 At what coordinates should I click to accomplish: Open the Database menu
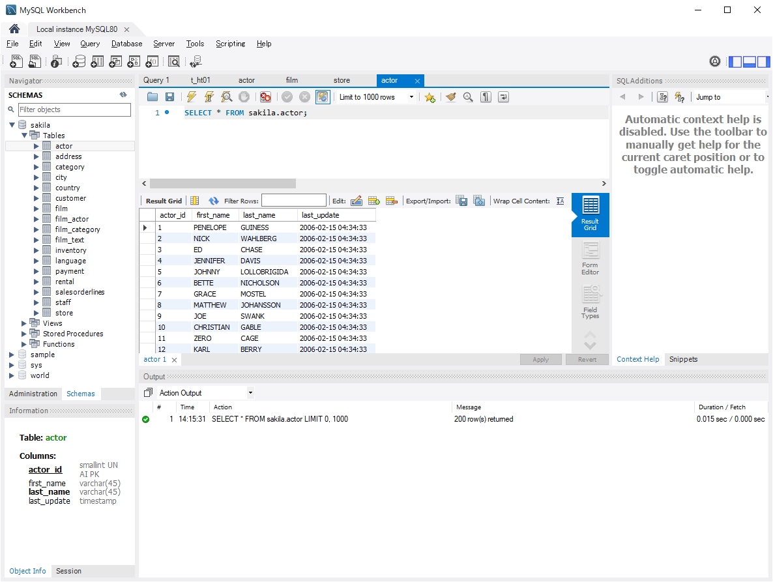126,44
